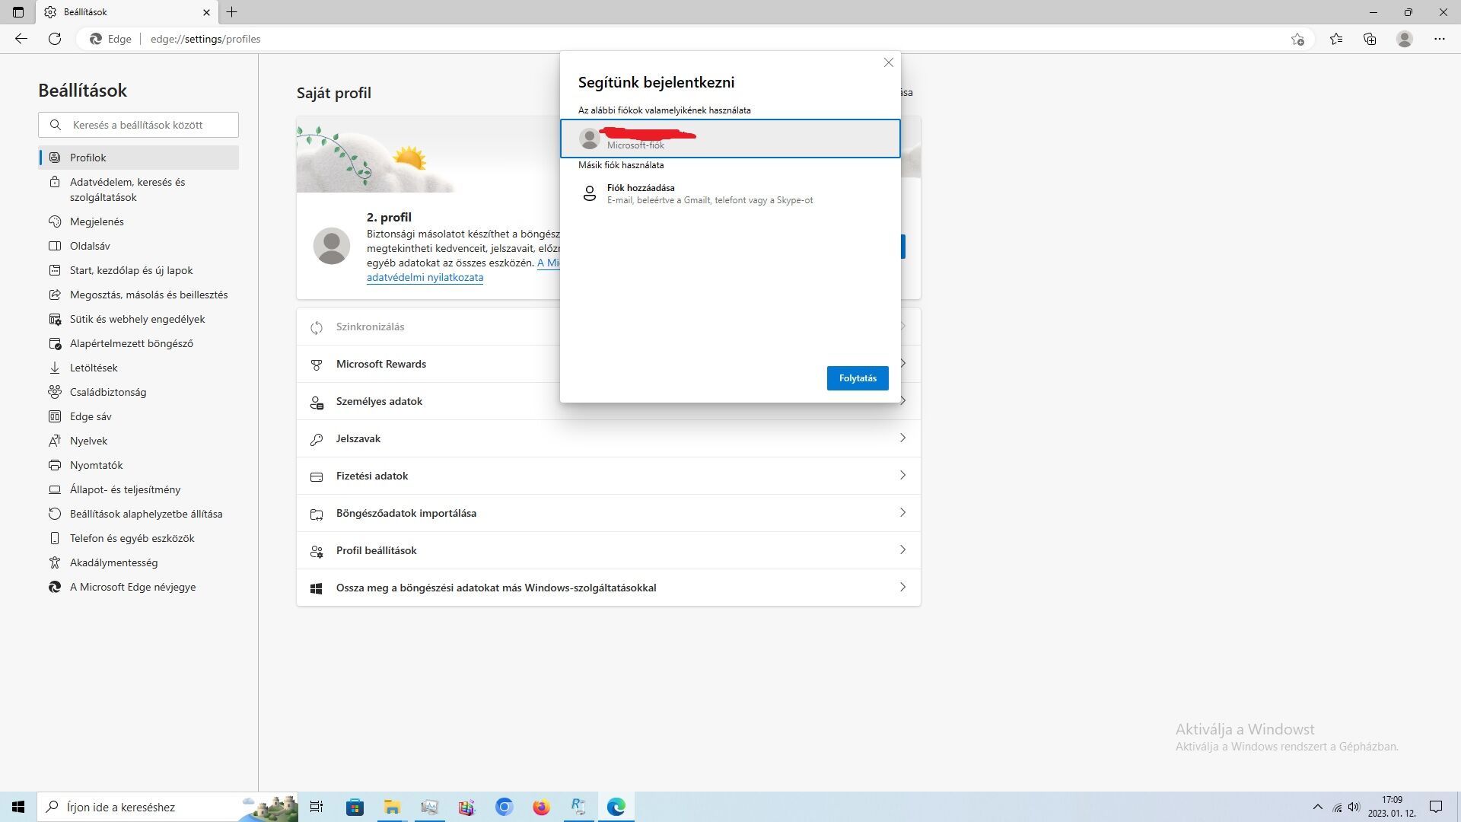Screen dimensions: 1461x822
Task: Select the listed Microsoft-fiók account
Action: pyautogui.click(x=730, y=139)
